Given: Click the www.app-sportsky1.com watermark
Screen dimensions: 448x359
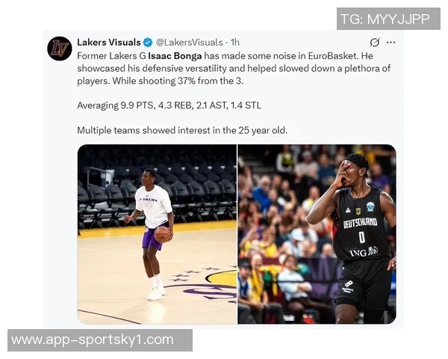Looking at the screenshot, I should point(100,340).
